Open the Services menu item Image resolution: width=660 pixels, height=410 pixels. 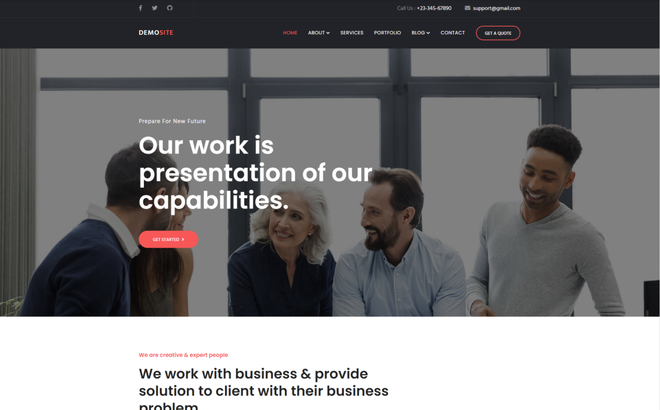[x=352, y=33]
